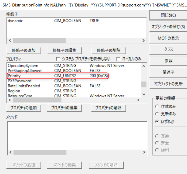Click the 200 (0xC8) Priority value
This screenshot has height=174, width=187.
pos(98,76)
